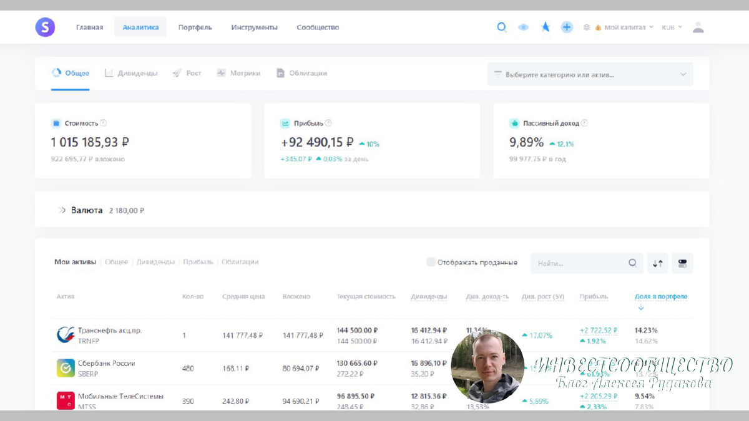Open the Сбербанк России asset row
This screenshot has height=421, width=749.
point(372,368)
